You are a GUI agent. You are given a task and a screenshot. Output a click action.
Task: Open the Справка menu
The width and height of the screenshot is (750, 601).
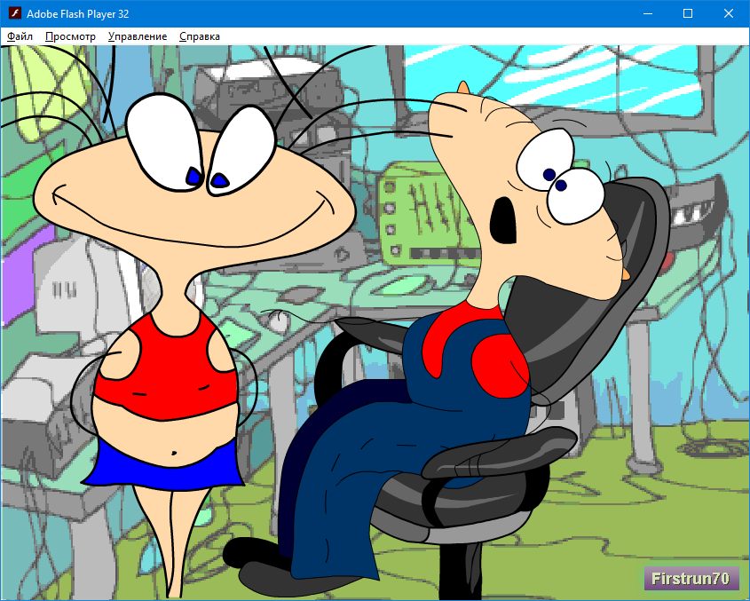click(x=201, y=36)
